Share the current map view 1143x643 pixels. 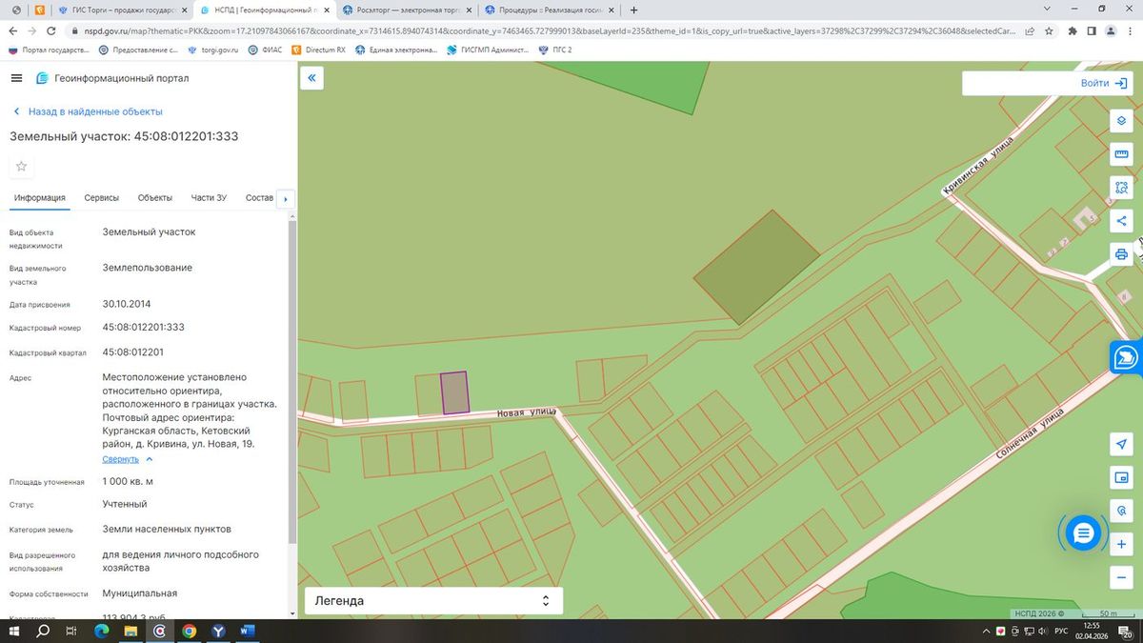point(1121,221)
